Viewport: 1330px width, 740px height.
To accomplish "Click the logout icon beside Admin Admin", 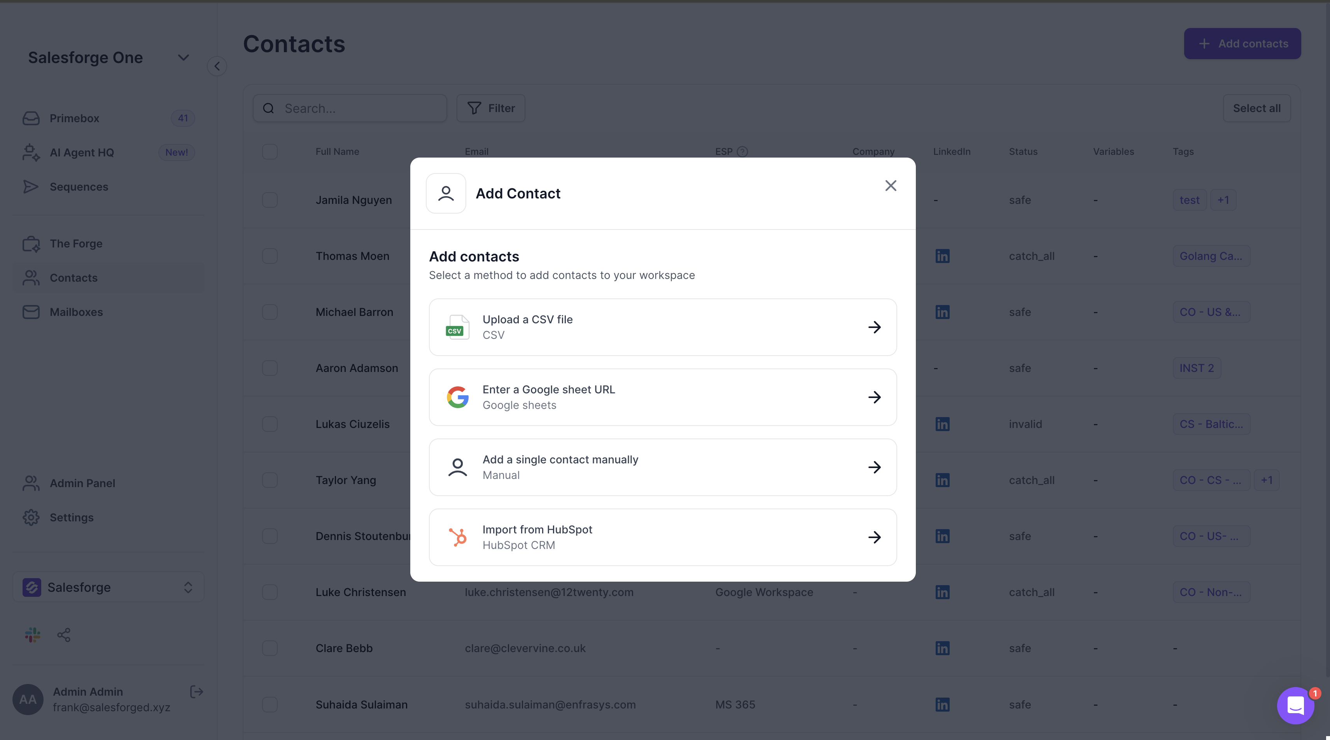I will [x=196, y=691].
